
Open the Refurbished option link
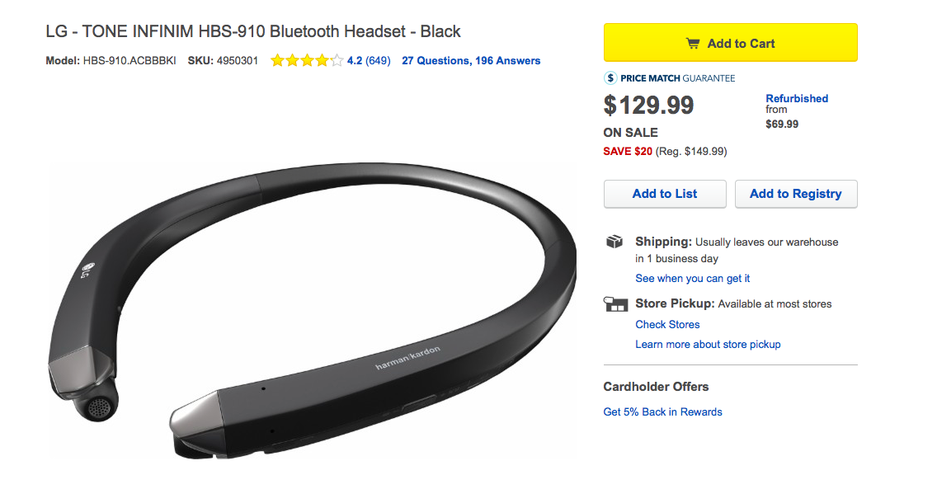[797, 99]
